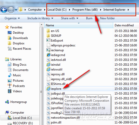Sort by the Date modified column
Screen dimensions: 139x125
point(126,25)
